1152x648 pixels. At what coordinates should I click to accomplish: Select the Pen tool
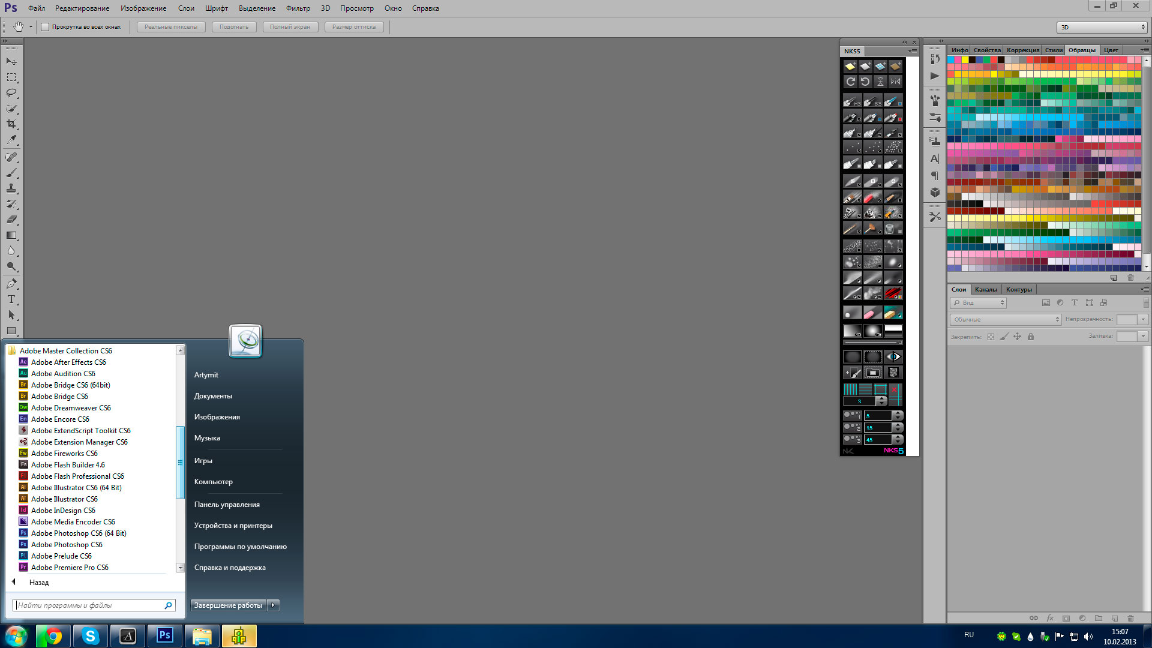point(11,284)
